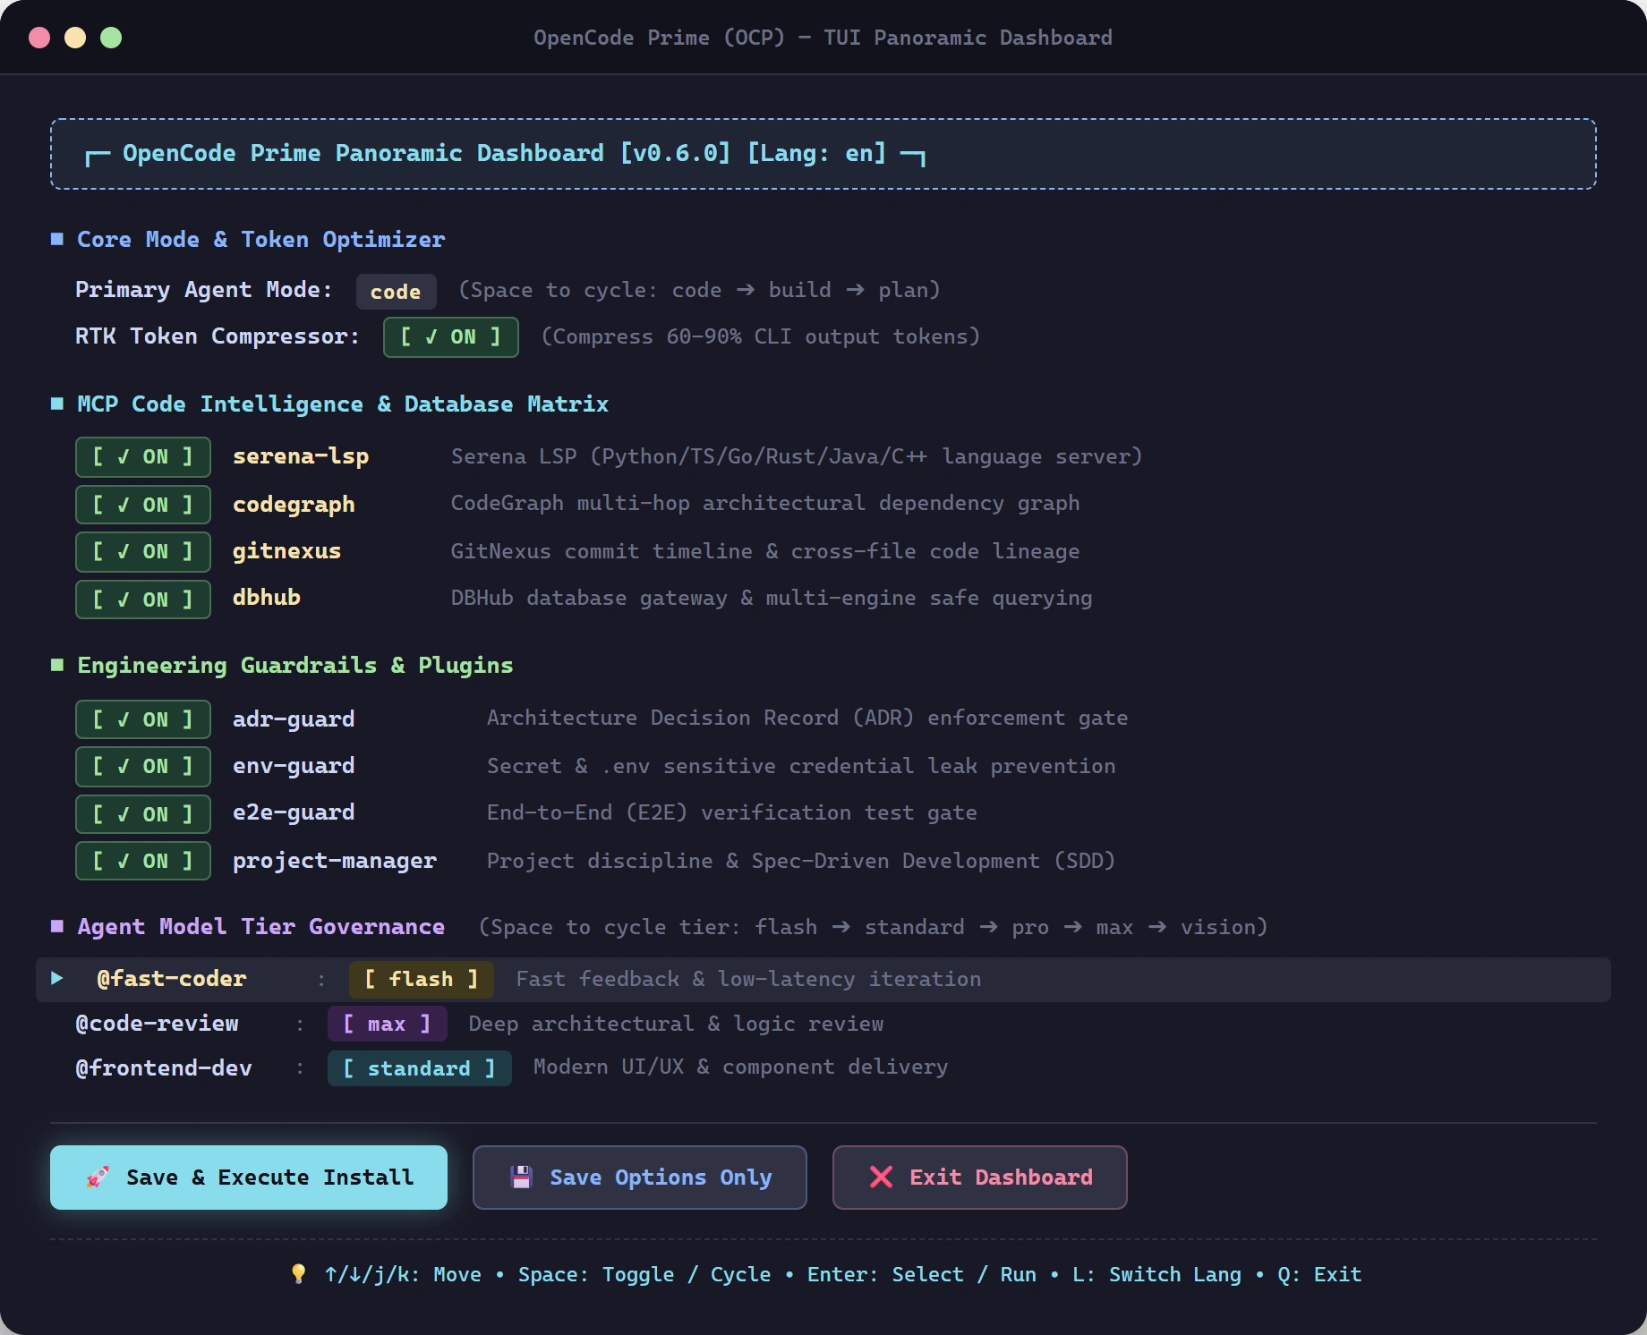The image size is (1647, 1335).
Task: Click green square bullet beside Engineering Guardrails
Action: point(57,665)
